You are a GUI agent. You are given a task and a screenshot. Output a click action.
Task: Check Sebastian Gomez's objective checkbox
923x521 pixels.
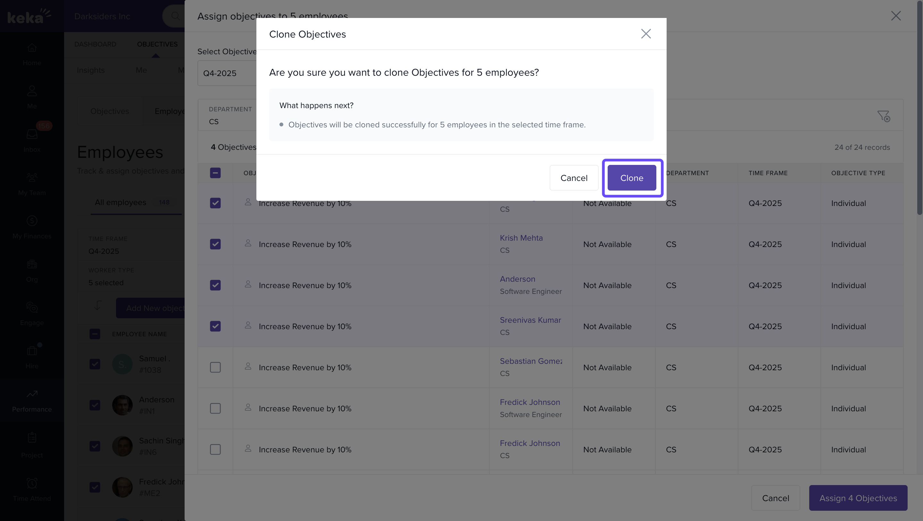(215, 367)
